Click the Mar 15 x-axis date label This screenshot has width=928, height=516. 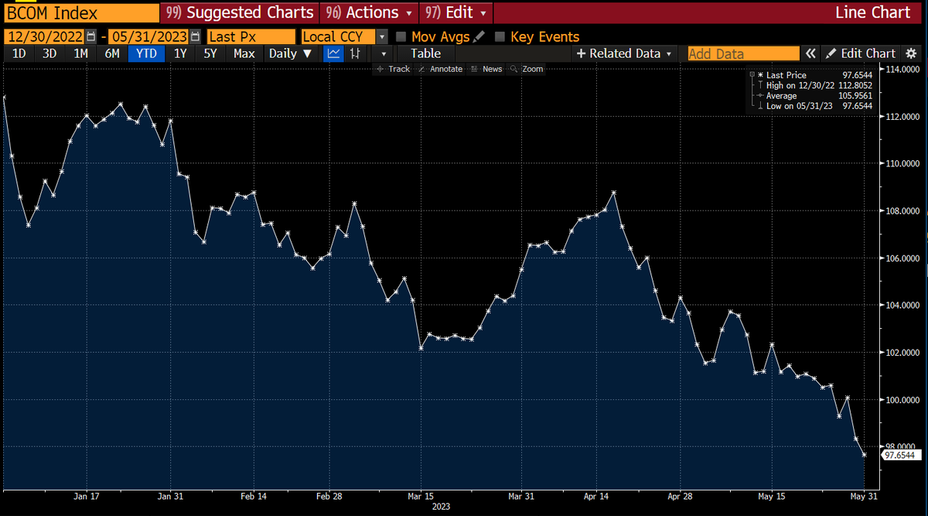[x=421, y=496]
